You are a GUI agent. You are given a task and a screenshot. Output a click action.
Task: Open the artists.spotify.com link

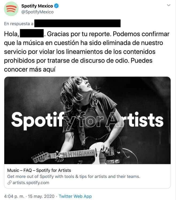(x=31, y=183)
